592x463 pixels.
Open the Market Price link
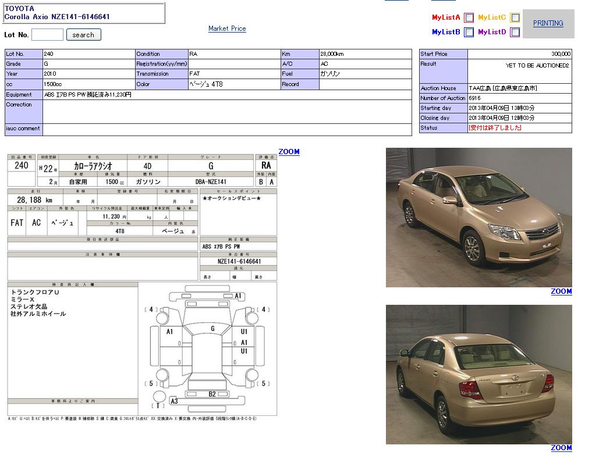227,29
